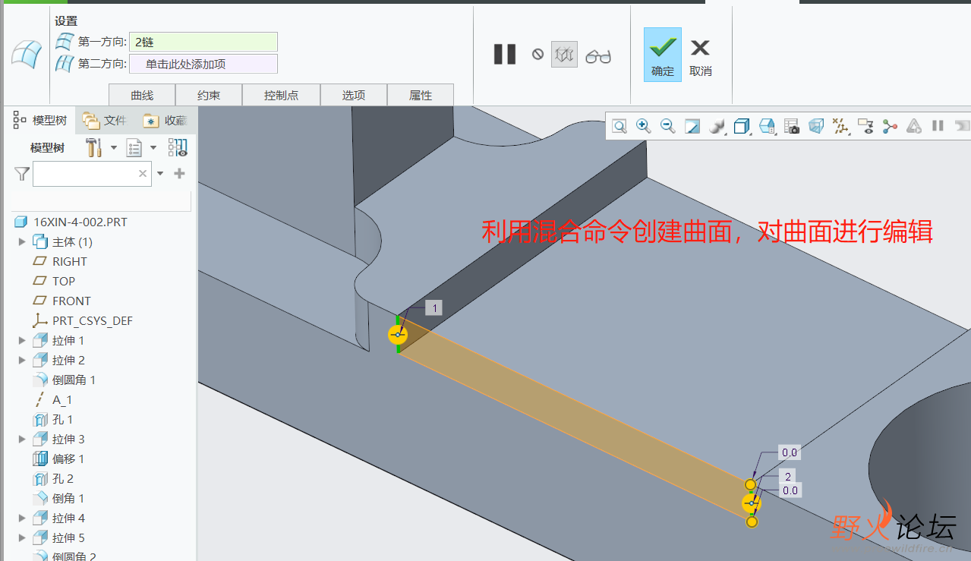
Task: Switch to the 模型树 navigator tab
Action: click(x=41, y=120)
